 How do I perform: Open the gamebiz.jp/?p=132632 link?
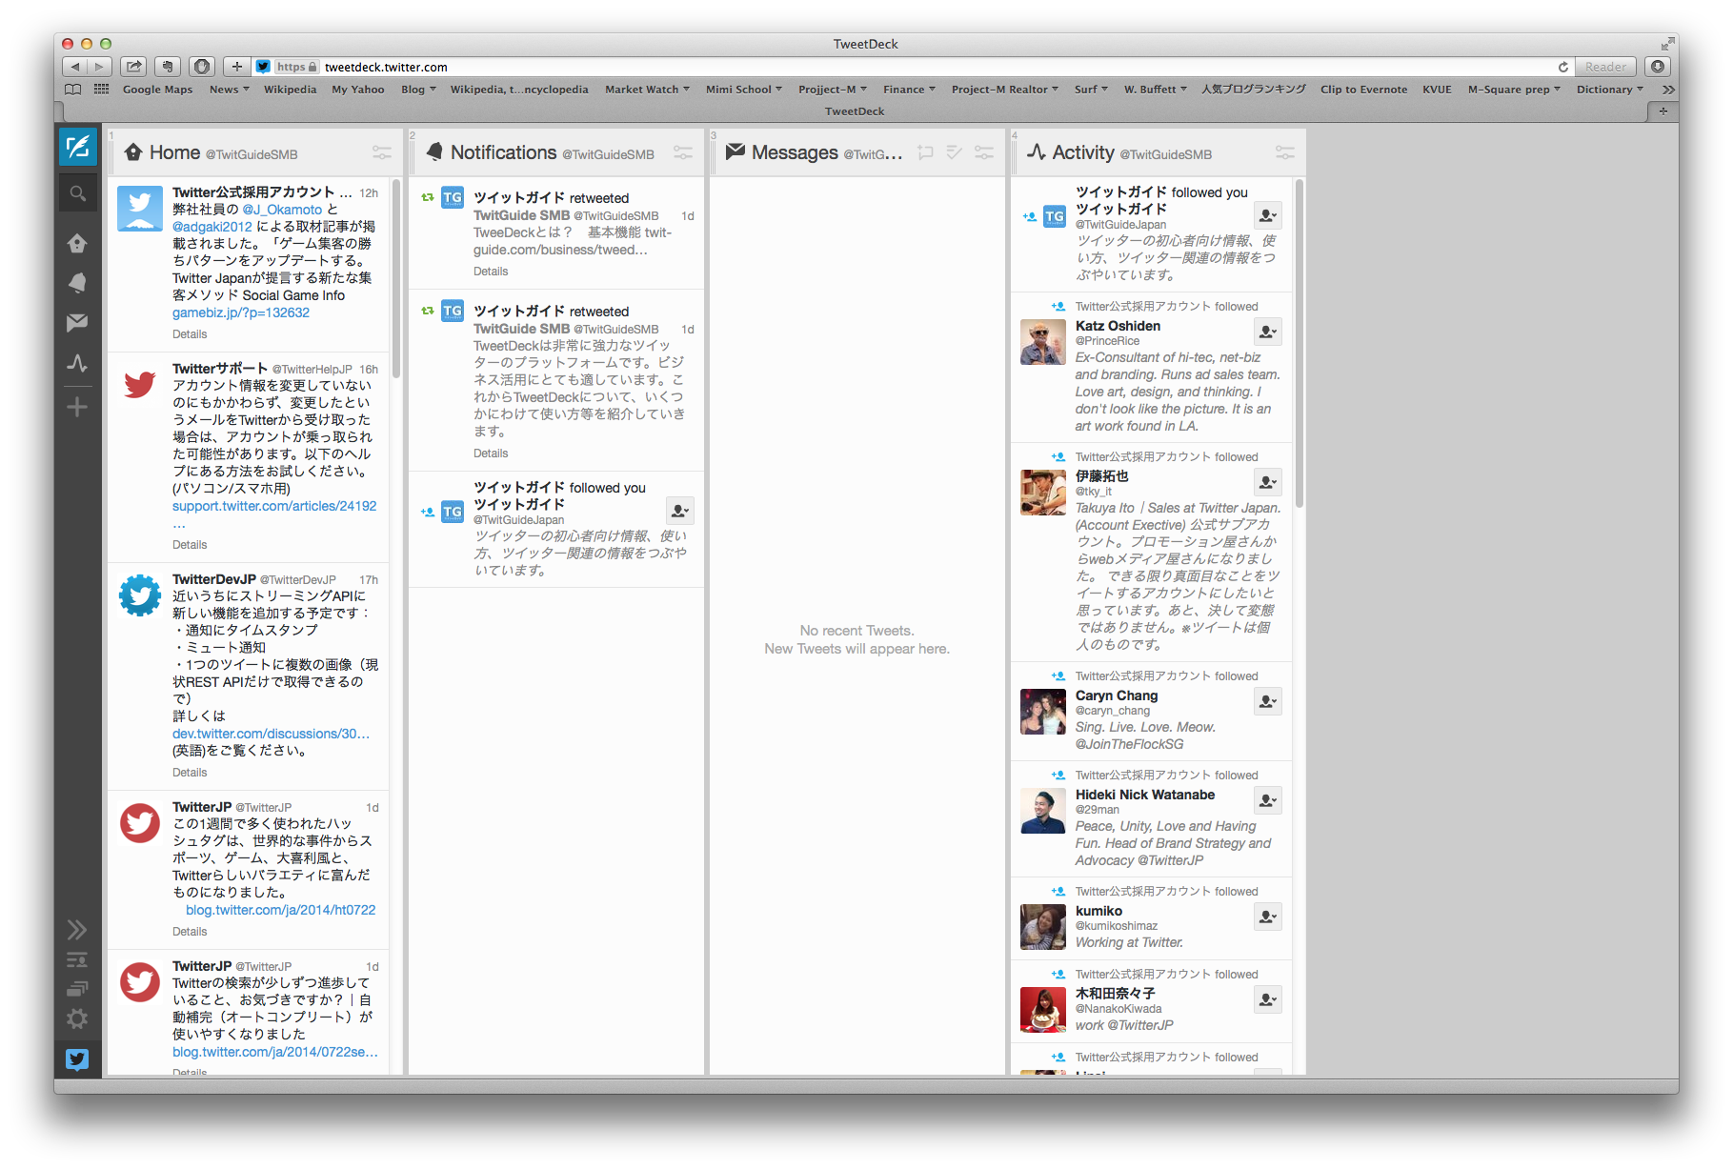(x=241, y=312)
